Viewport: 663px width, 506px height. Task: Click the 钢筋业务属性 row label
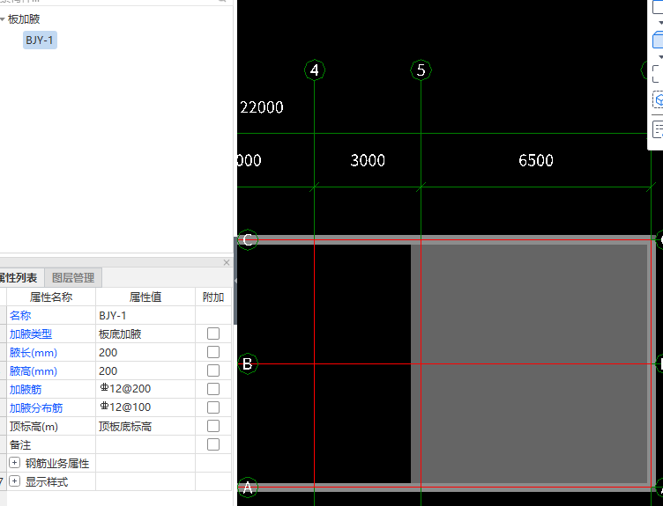57,464
